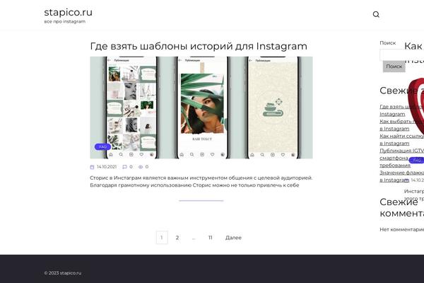This screenshot has width=424, height=283.
Task: Open sidebar link "Значение флажка"
Action: pos(402,176)
